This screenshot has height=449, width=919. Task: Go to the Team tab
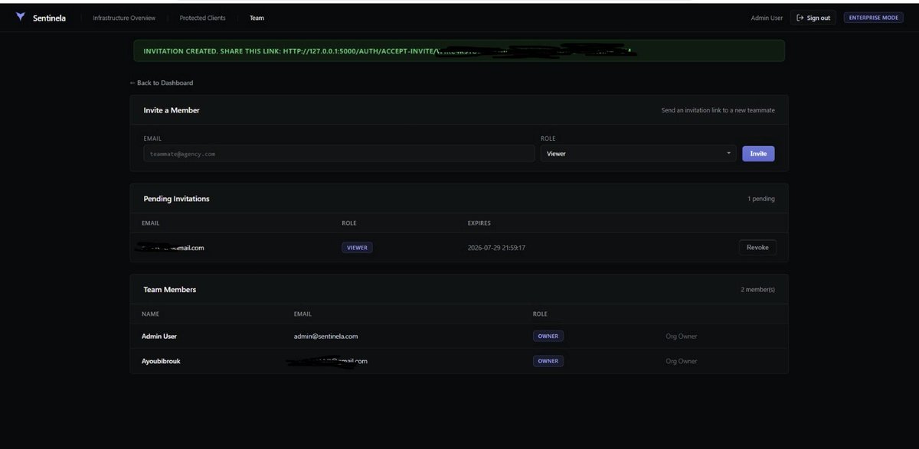[257, 18]
